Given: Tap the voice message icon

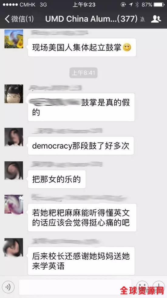Looking at the screenshot, I should pos(8,287).
